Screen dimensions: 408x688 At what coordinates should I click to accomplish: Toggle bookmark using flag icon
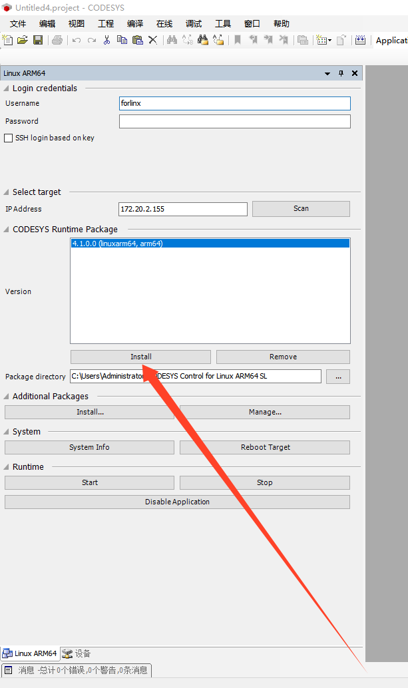238,40
